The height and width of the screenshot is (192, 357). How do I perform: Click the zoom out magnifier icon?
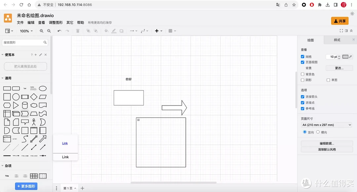(x=49, y=31)
